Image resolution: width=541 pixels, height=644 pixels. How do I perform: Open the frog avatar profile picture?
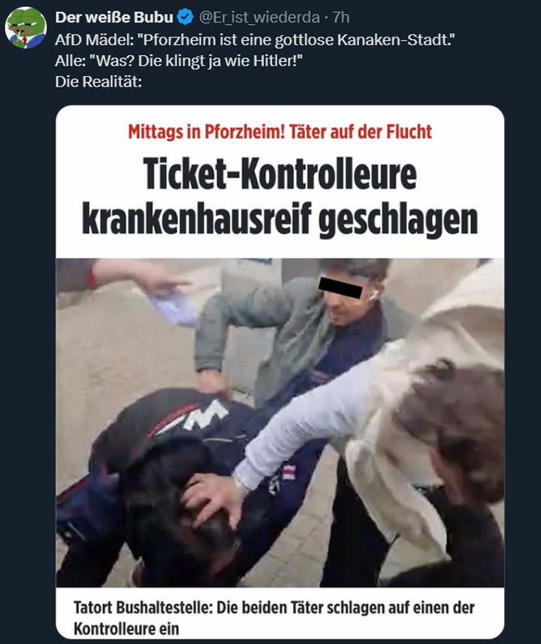[26, 28]
